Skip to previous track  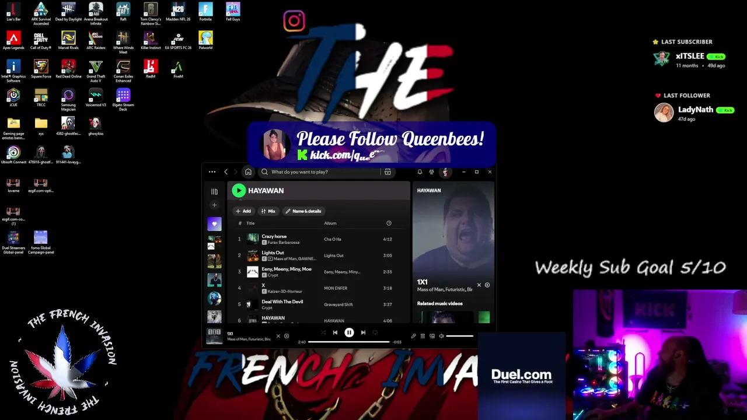(x=335, y=332)
